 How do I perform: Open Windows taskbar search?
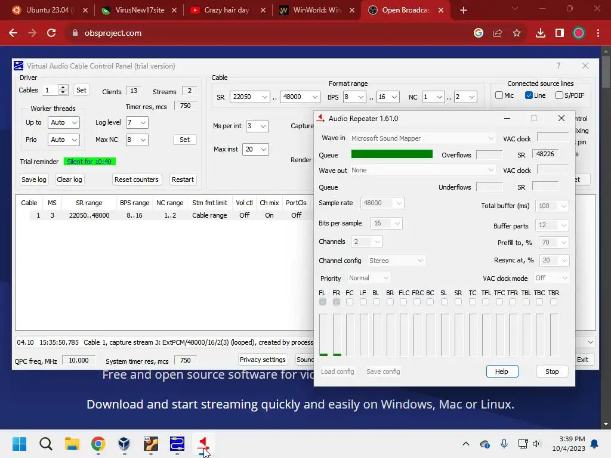coord(45,444)
